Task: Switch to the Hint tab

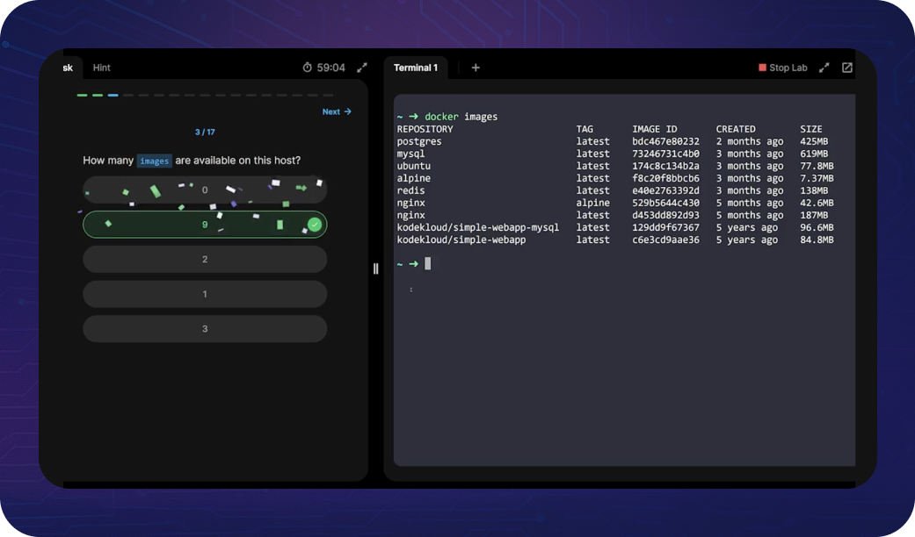Action: 102,68
